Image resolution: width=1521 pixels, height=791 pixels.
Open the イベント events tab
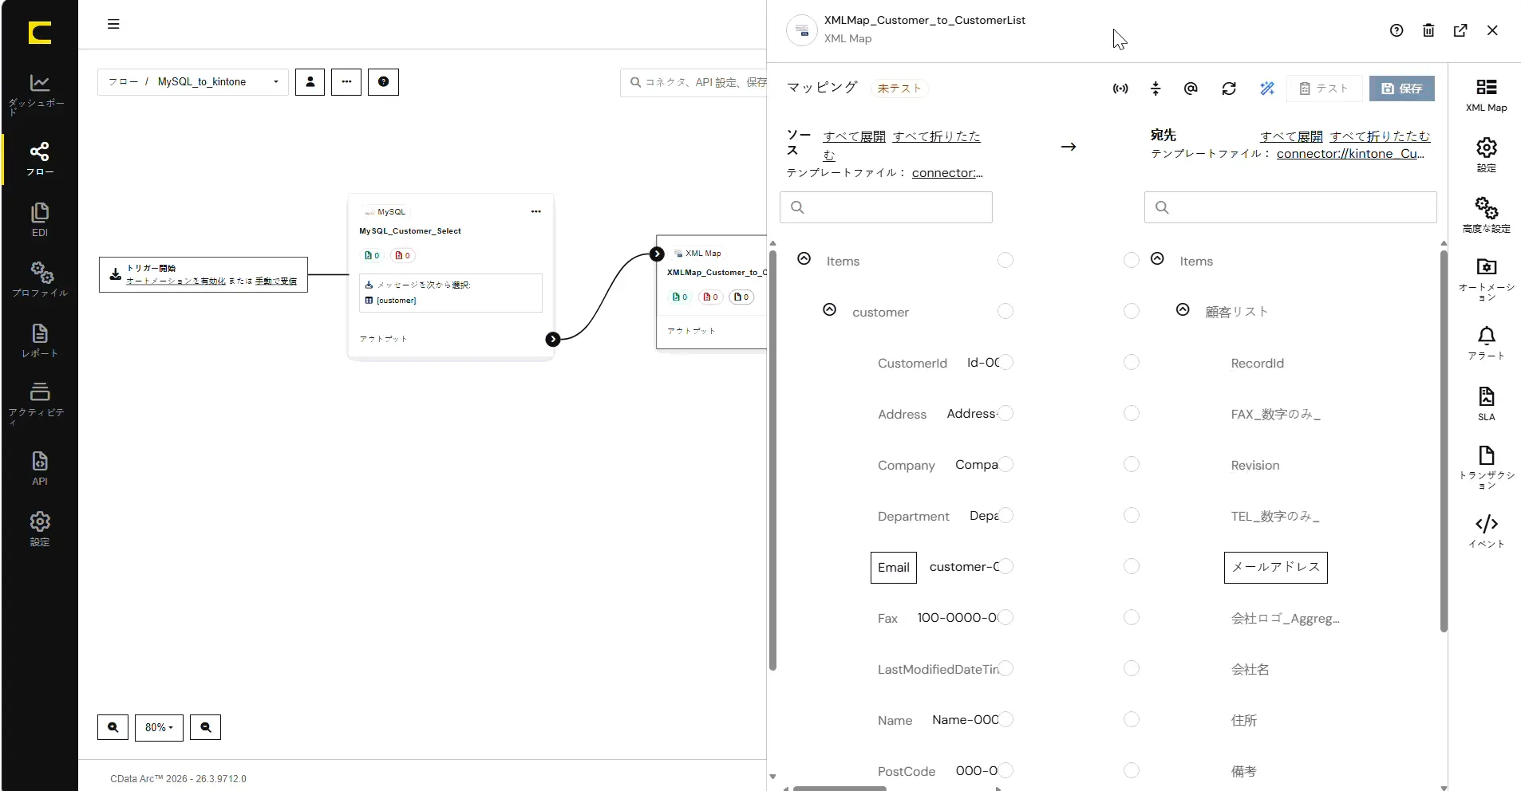(x=1486, y=532)
